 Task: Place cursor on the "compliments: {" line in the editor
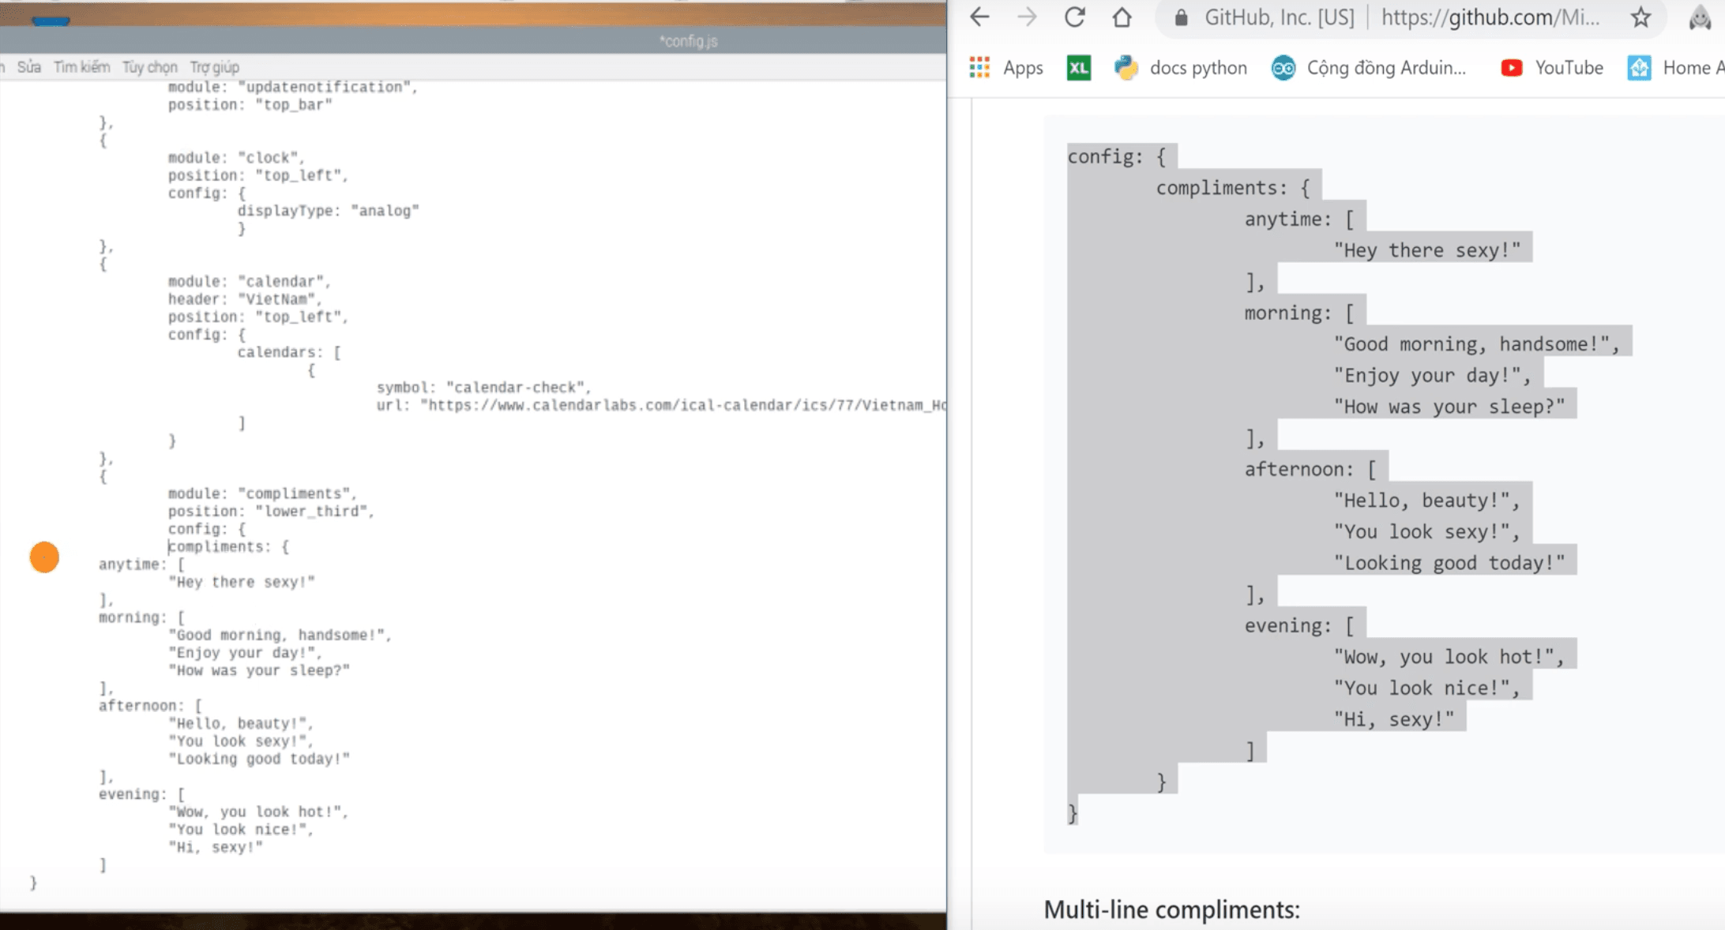(229, 546)
